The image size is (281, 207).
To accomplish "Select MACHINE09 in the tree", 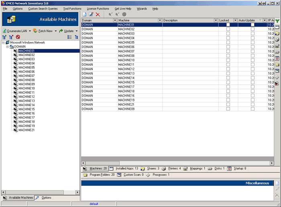I will (x=26, y=84).
